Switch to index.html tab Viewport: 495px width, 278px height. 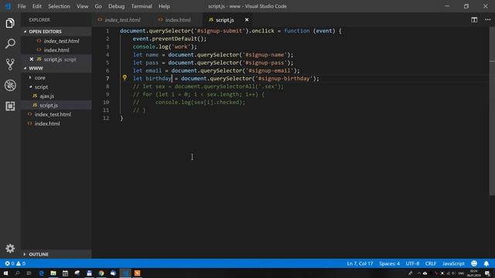coord(178,20)
